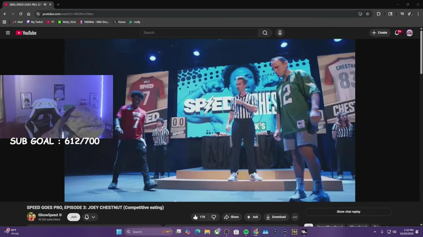The image size is (423, 237).
Task: Open Spotify from the taskbar
Action: (x=246, y=232)
